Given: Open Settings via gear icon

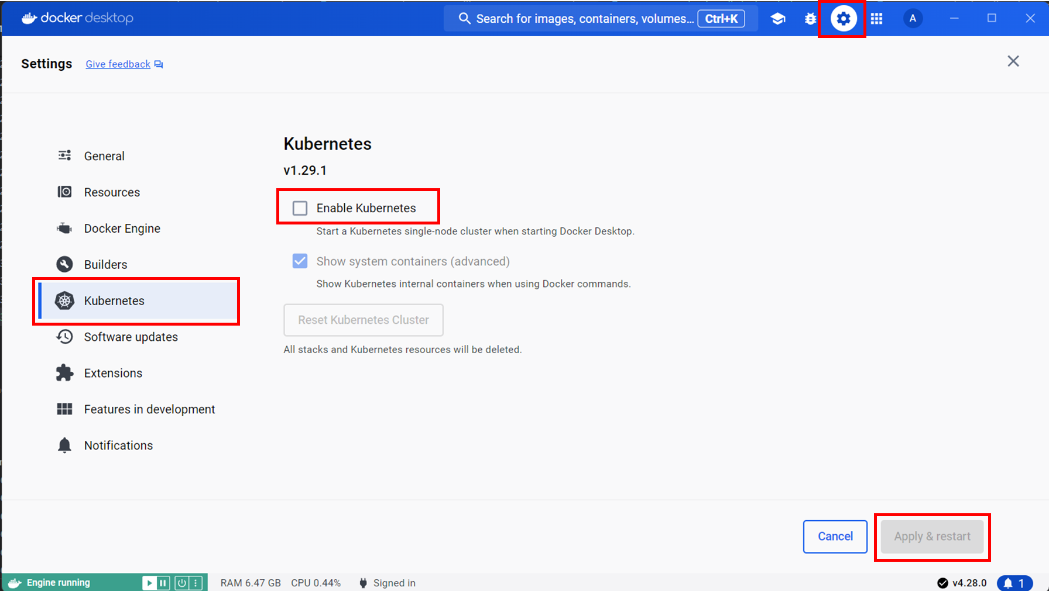Looking at the screenshot, I should (x=843, y=19).
